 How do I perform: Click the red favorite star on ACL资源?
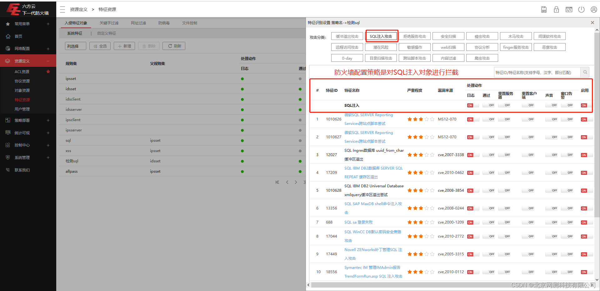pos(48,72)
